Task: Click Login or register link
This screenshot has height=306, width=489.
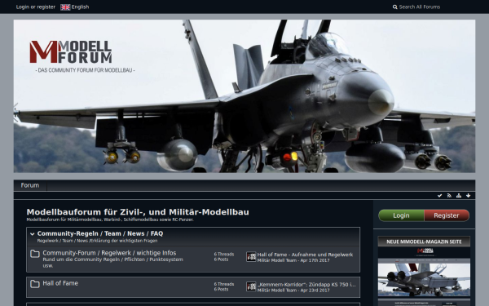Action: [x=36, y=7]
